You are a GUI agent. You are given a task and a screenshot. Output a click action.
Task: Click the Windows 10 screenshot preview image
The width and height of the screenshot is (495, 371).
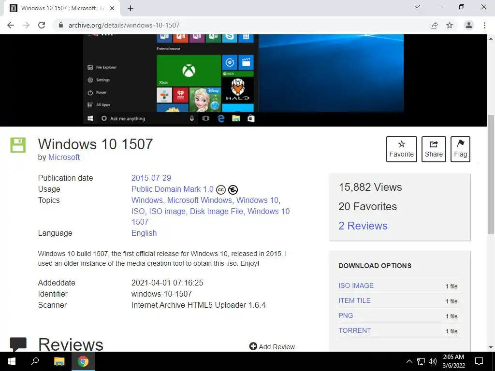(x=244, y=79)
